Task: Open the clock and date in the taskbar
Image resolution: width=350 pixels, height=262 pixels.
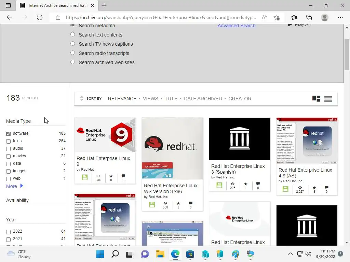Action: point(326,254)
